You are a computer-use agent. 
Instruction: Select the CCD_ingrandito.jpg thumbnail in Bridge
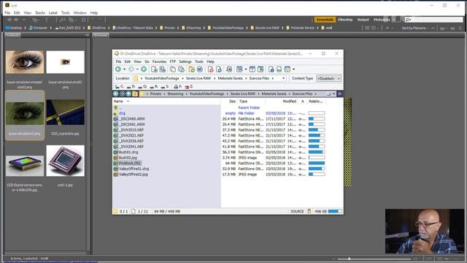coord(65,113)
